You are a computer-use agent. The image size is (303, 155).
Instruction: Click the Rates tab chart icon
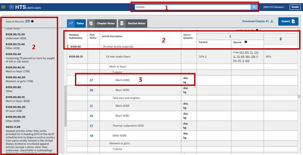[71, 23]
